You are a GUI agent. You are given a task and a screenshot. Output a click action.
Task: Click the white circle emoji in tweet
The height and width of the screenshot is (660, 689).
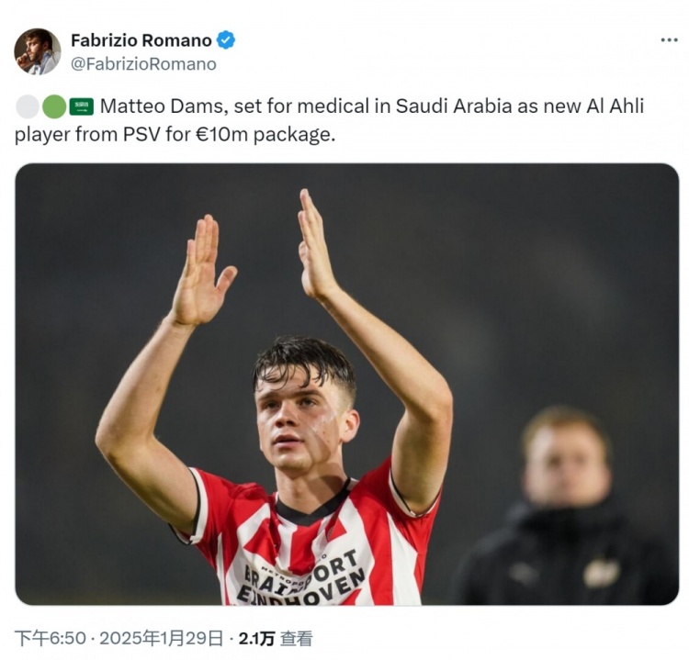(28, 106)
